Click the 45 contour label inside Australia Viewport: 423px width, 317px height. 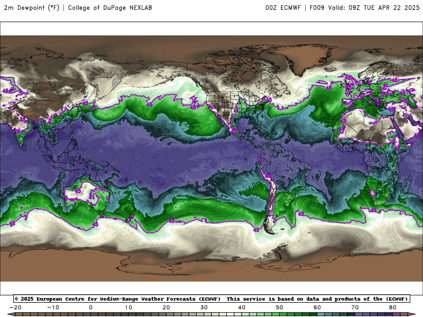pyautogui.click(x=78, y=191)
